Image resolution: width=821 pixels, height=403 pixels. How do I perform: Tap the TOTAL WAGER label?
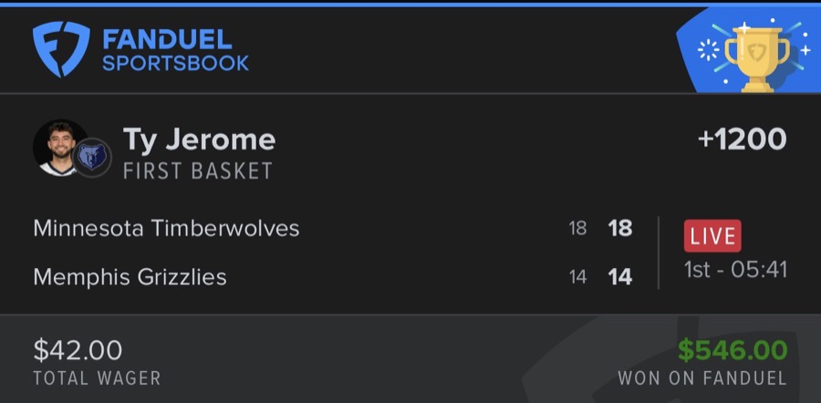click(x=97, y=377)
